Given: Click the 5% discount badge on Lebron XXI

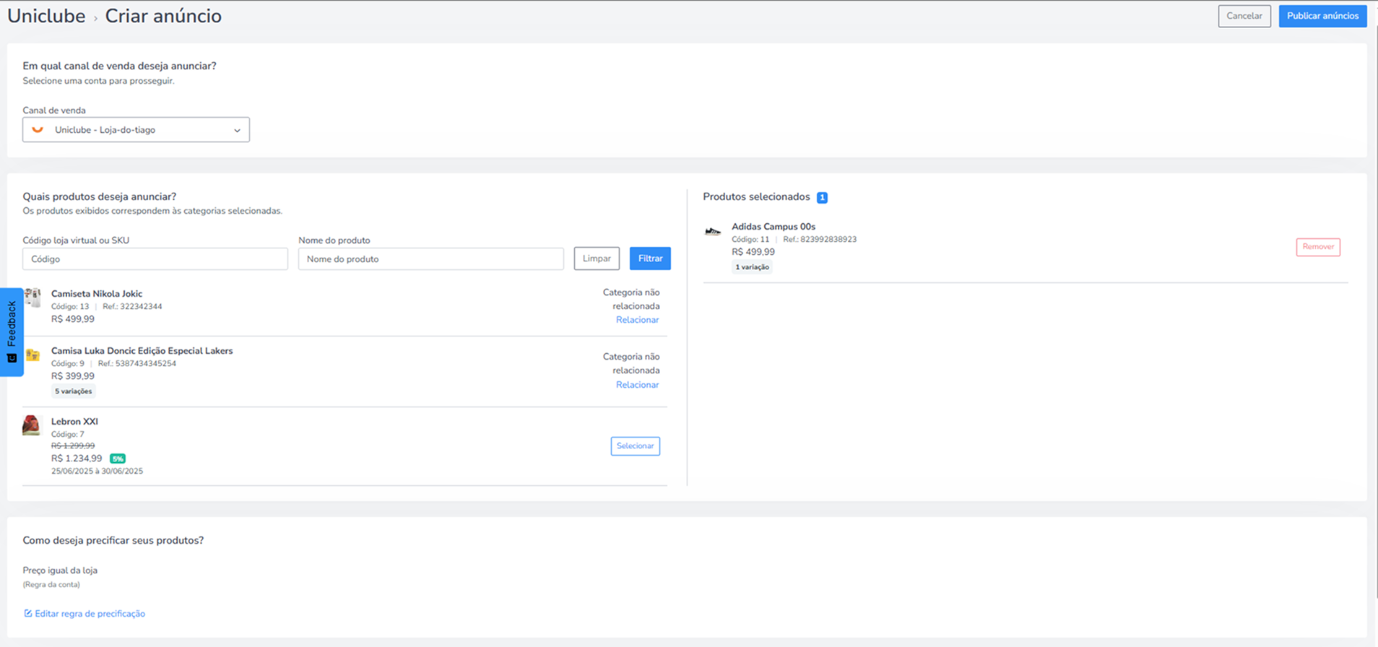Looking at the screenshot, I should [118, 459].
